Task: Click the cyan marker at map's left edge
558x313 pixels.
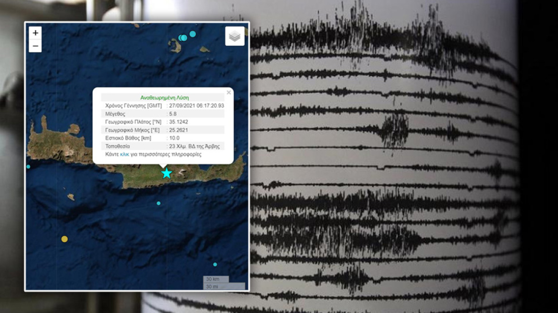Action: click(29, 167)
